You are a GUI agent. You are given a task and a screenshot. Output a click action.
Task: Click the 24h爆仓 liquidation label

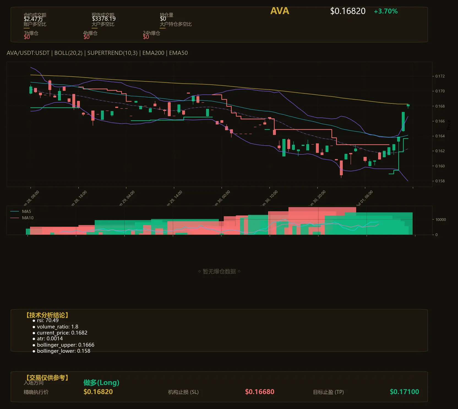pyautogui.click(x=151, y=33)
